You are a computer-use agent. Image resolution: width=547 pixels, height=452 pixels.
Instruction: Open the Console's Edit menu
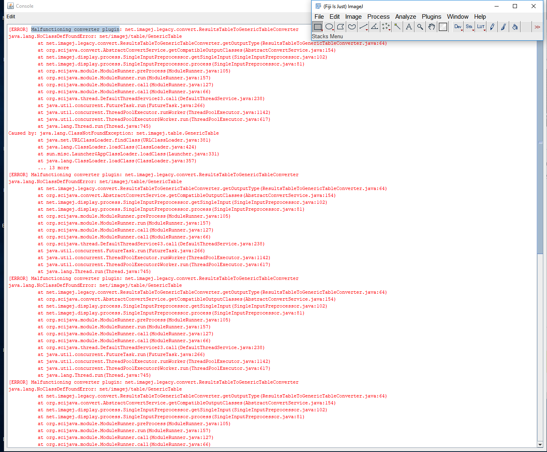11,17
